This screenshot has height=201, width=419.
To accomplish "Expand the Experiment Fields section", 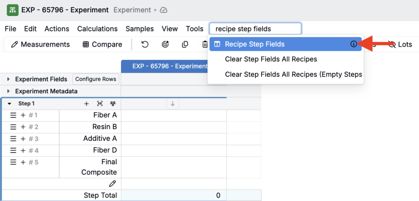I will click(x=8, y=79).
